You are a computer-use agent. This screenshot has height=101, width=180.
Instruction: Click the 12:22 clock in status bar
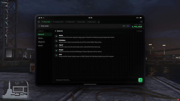[x=90, y=18]
